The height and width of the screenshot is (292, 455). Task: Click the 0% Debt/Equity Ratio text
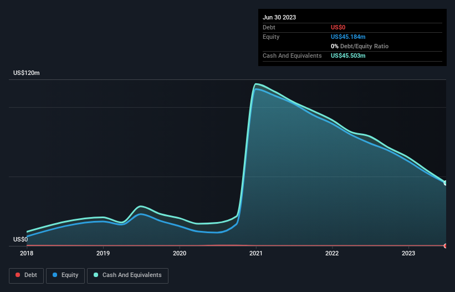point(360,46)
